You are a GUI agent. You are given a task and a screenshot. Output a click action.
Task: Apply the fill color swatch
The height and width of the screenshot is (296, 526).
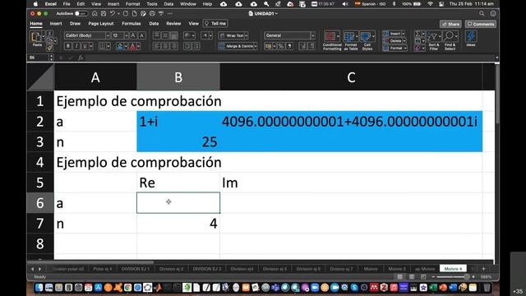(x=120, y=46)
